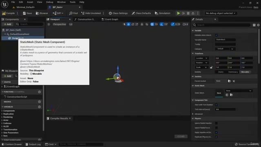Viewport: 261px width, 147px height.
Task: Collapse the Transform section
Action: click(193, 53)
